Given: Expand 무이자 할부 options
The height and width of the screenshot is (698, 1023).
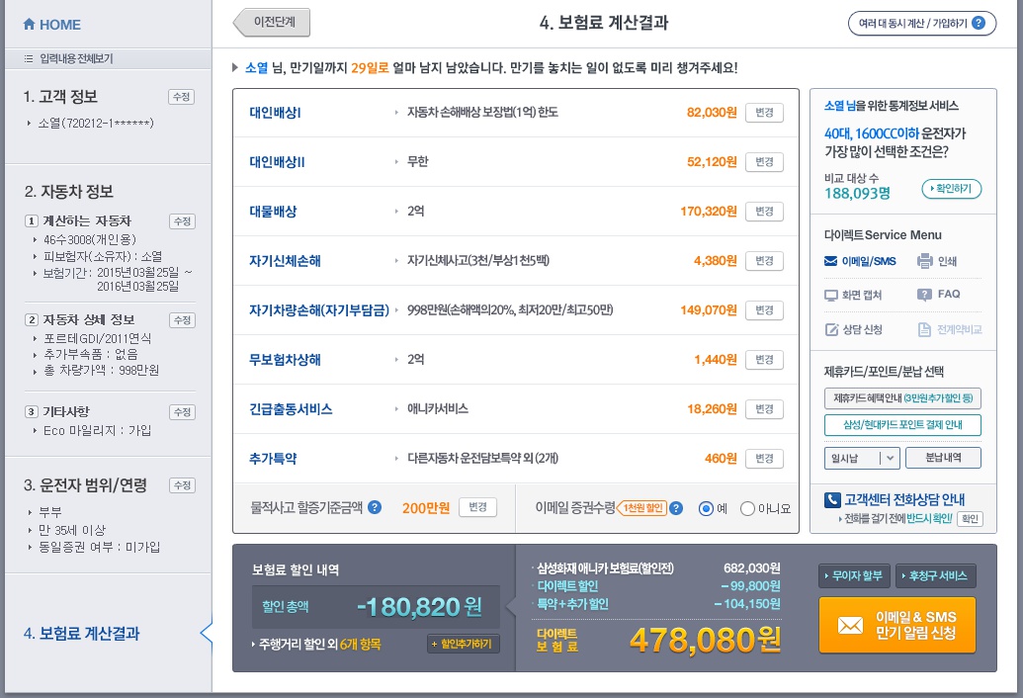Looking at the screenshot, I should [854, 576].
